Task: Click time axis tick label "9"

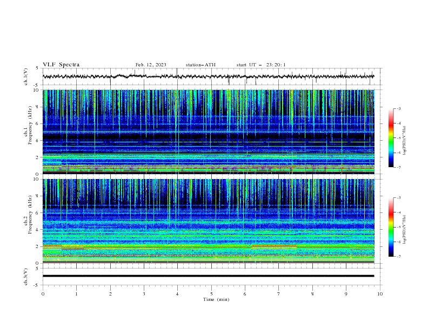Action: (346, 294)
